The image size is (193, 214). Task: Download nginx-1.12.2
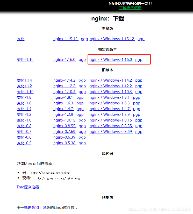65,86
